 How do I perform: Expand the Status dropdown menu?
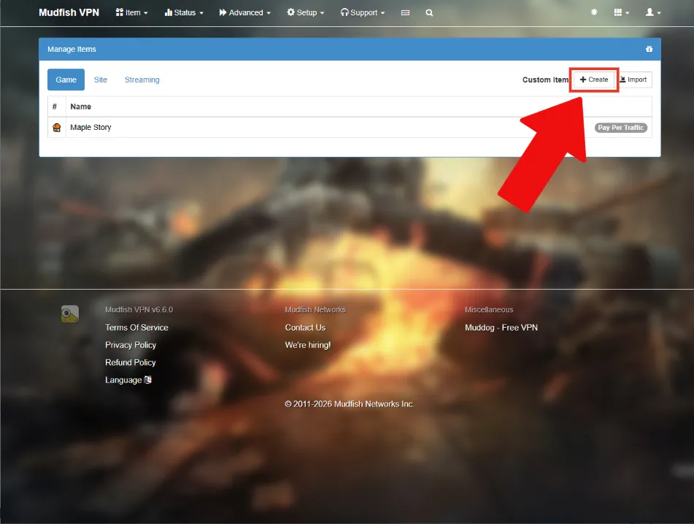[x=184, y=12]
